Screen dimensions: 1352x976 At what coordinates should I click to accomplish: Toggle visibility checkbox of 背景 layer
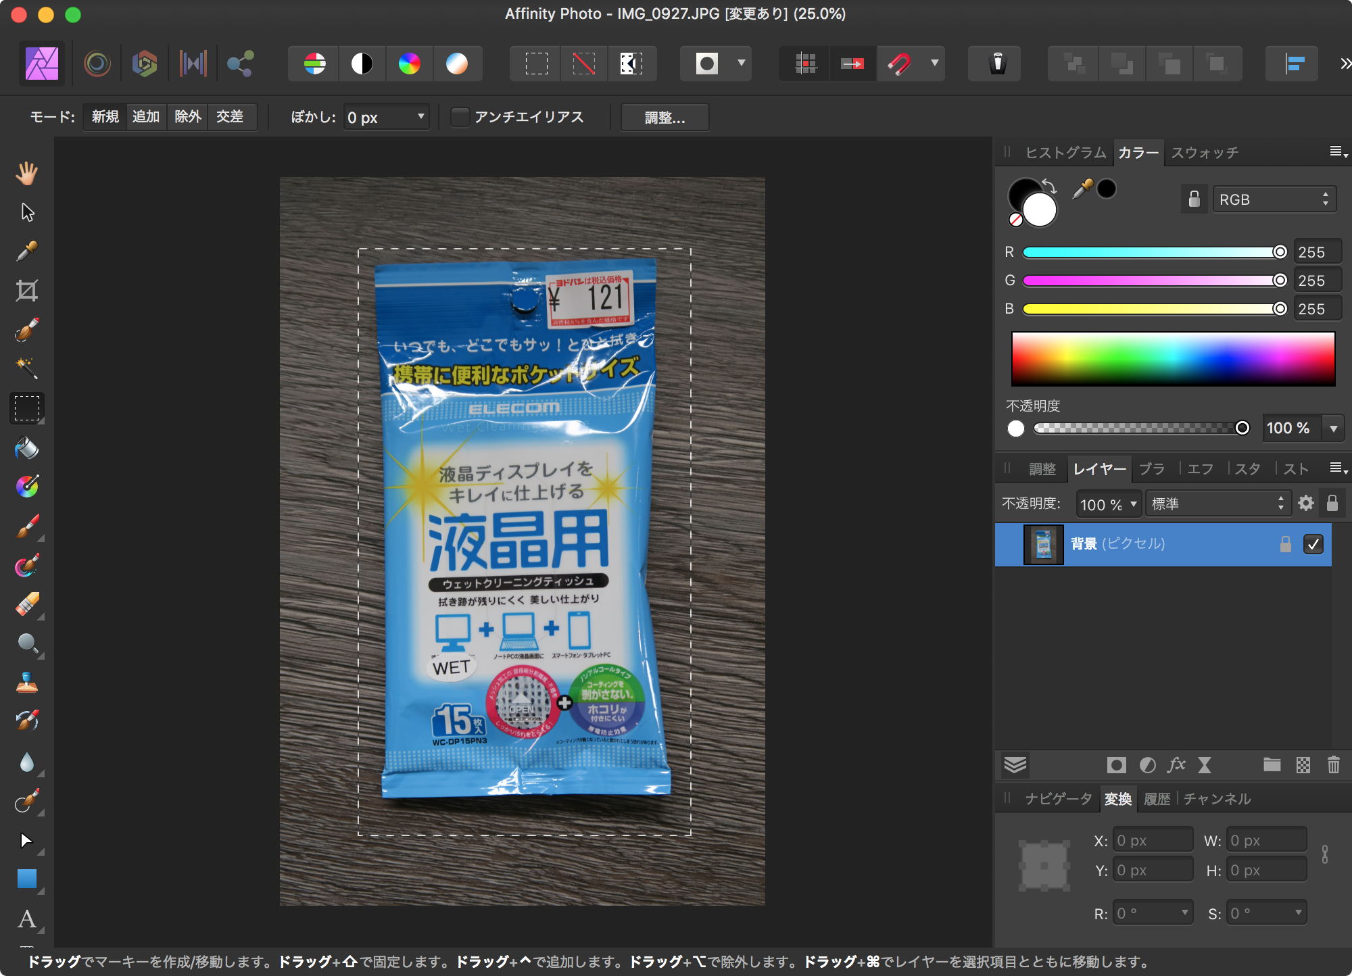1313,544
